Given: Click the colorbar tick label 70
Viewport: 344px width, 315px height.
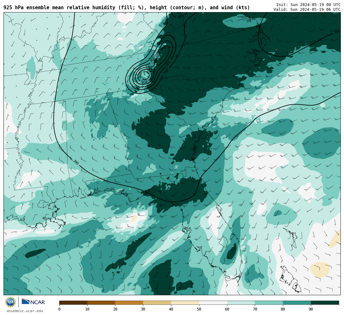Looking at the screenshot, I should tap(255, 309).
